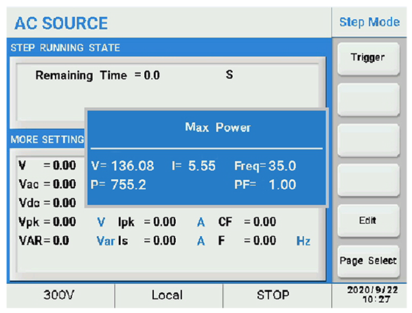Viewport: 412px width, 313px height.
Task: Select the VAR = 0.0 reading
Action: [43, 241]
